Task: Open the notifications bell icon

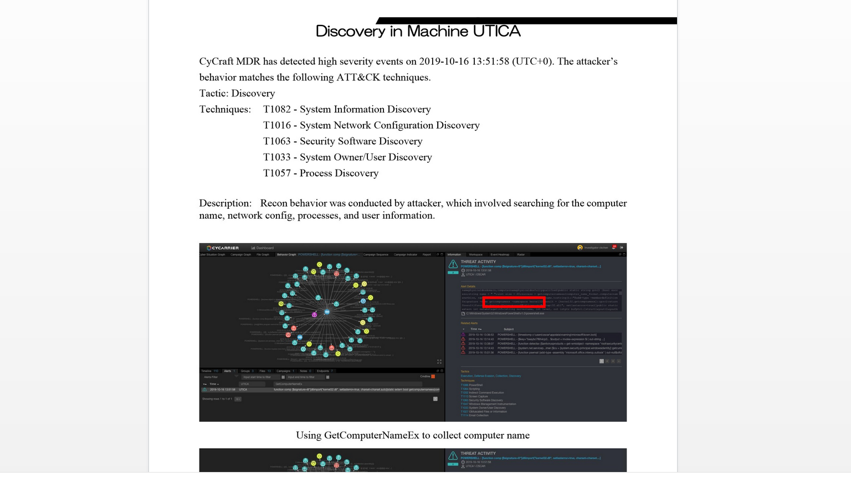Action: [613, 248]
